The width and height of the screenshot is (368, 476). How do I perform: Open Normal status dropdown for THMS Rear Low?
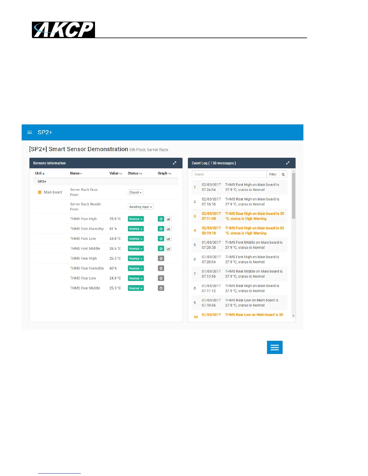136,278
